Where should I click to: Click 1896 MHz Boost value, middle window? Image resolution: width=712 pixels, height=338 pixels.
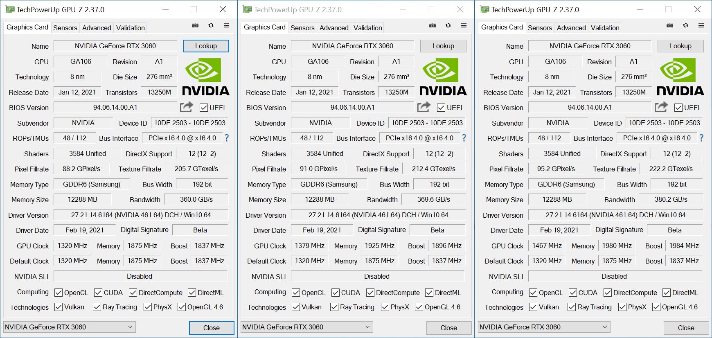point(447,246)
